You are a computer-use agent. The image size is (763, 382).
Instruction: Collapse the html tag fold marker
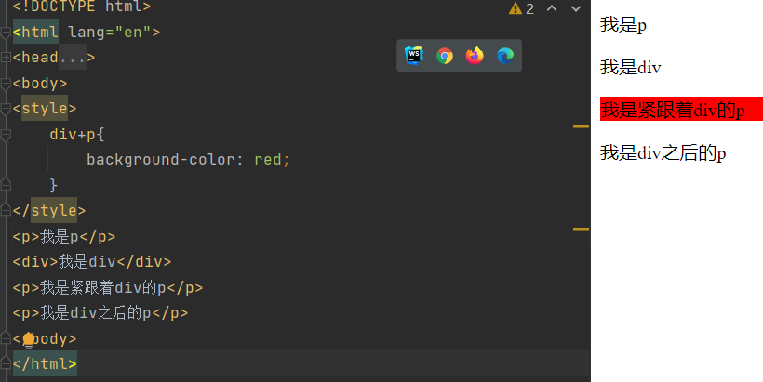tap(7, 33)
